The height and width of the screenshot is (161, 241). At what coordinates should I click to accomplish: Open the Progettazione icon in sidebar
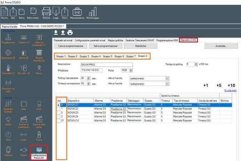[x=8, y=37]
